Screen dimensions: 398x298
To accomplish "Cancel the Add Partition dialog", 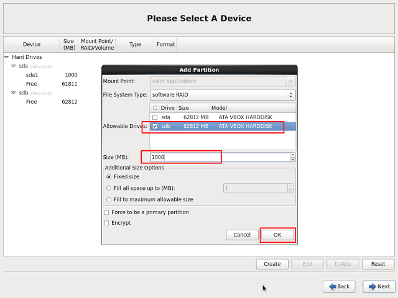I will point(242,235).
